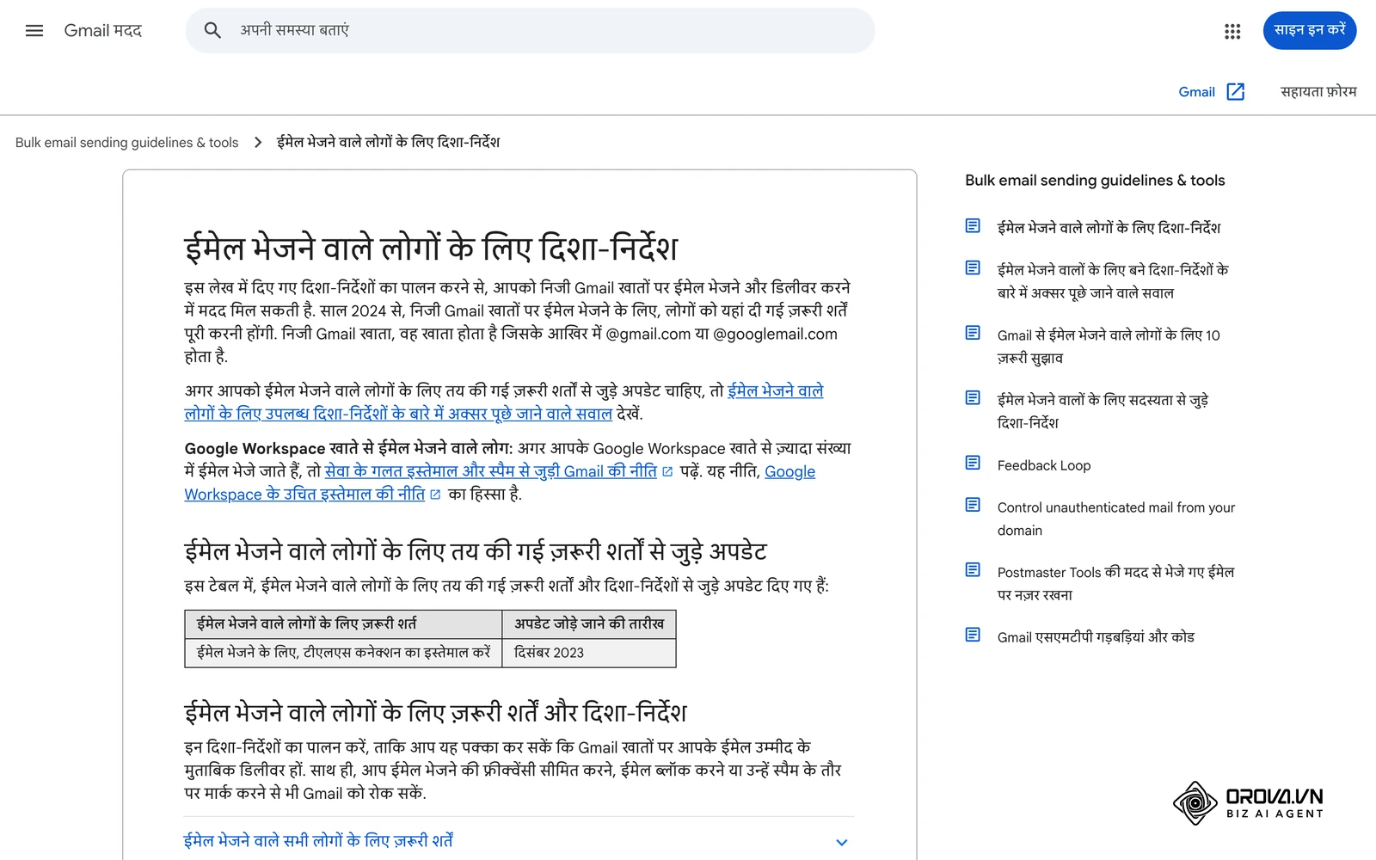Screen dimensions: 1376x860
Task: Click the Gmail मदद title
Action: pos(103,31)
